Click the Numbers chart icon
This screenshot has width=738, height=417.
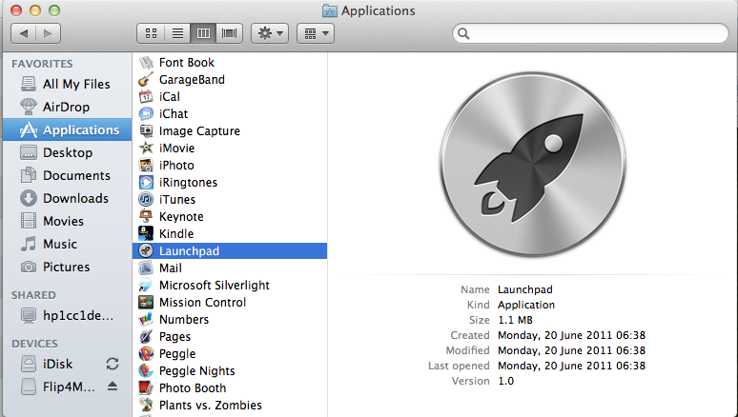pos(147,319)
